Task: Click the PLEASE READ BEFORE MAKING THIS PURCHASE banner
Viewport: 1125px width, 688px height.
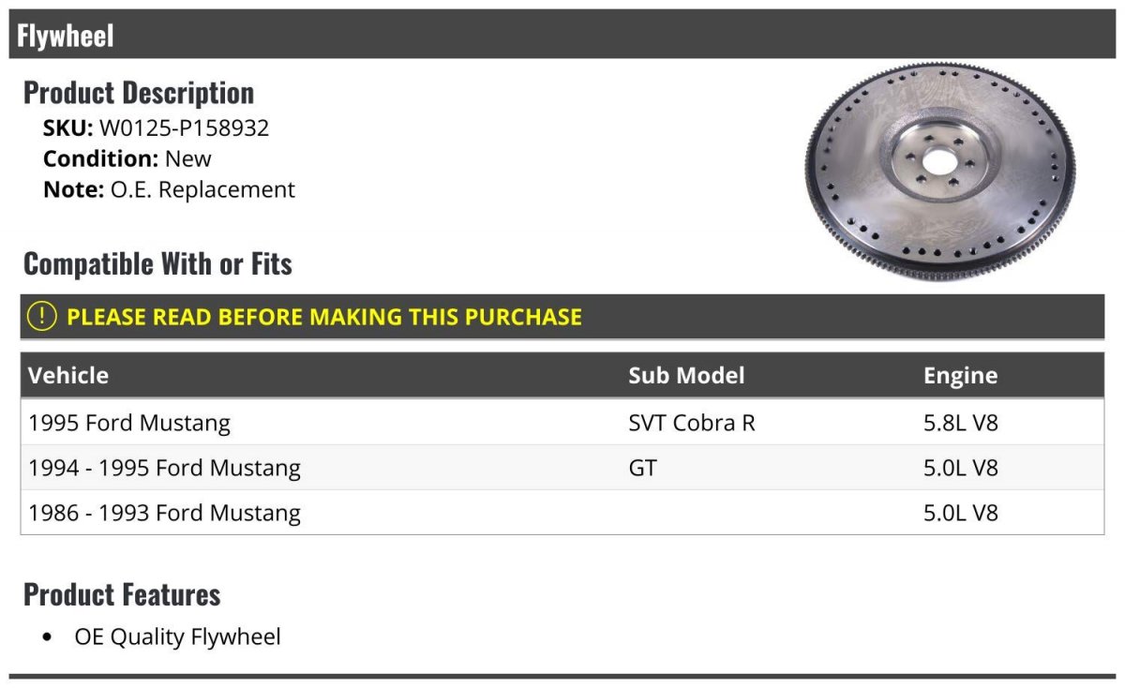Action: [324, 317]
